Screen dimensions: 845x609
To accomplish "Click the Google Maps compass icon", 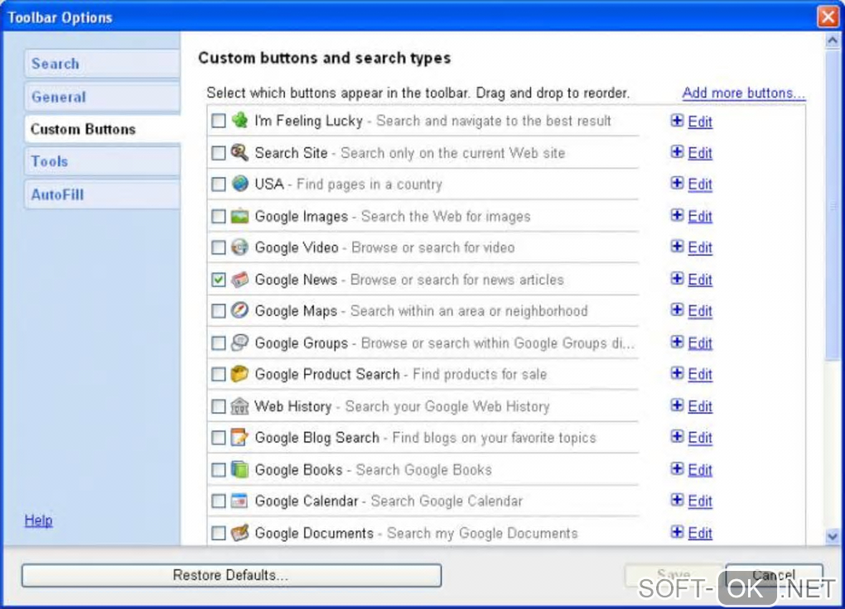I will 239,310.
